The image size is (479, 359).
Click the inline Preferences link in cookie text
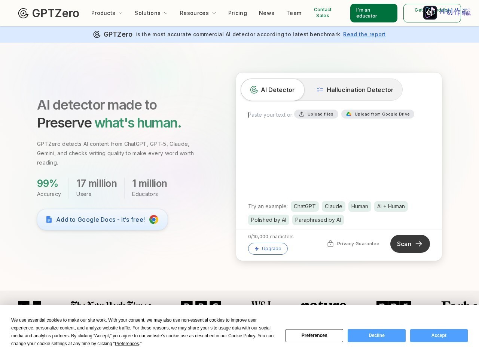pyautogui.click(x=127, y=344)
